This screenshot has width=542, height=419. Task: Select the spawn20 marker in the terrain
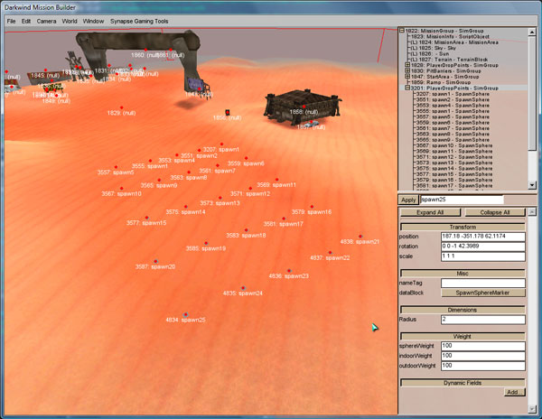(x=154, y=262)
